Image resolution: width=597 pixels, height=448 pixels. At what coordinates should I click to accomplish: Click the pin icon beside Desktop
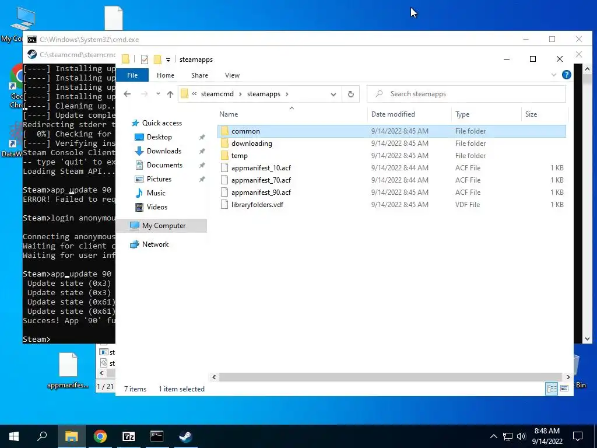click(x=202, y=137)
